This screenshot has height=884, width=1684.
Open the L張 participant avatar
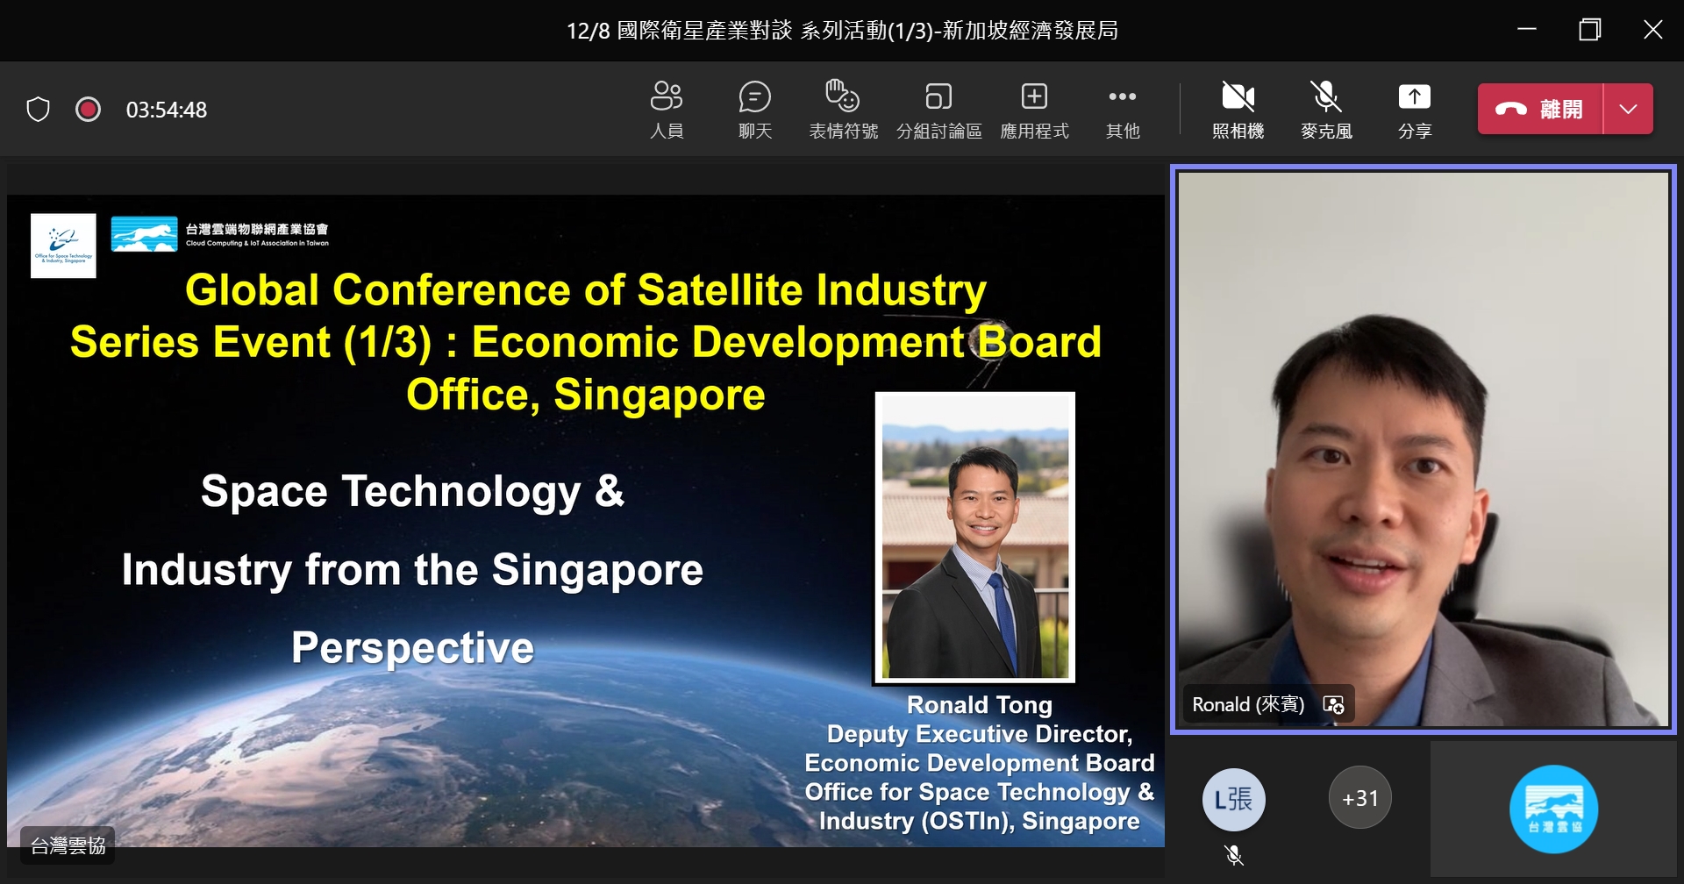1233,799
